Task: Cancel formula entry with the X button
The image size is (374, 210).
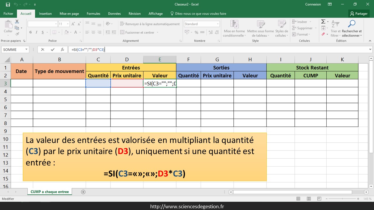Action: point(43,50)
